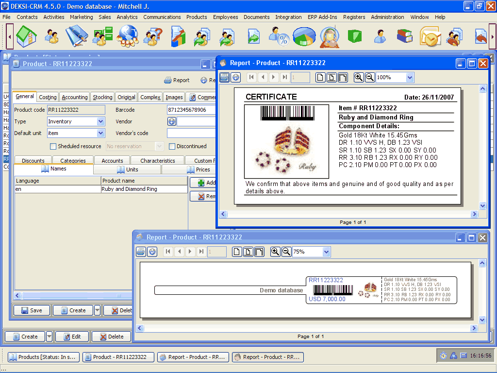Zoom out on certificate report
The image size is (497, 373).
tap(369, 77)
